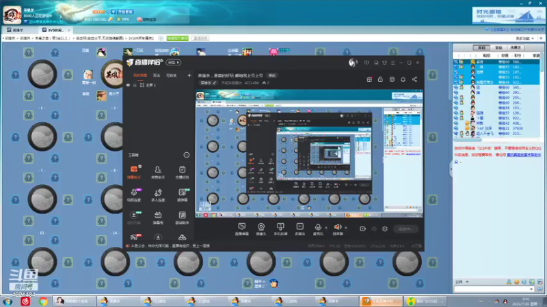547x307 pixels.
Task: Click the player list horizontal scrollbar
Action: click(468, 139)
